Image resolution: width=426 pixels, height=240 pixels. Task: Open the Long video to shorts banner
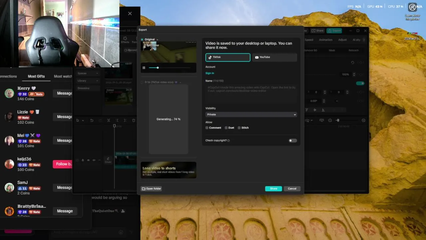coord(168,170)
